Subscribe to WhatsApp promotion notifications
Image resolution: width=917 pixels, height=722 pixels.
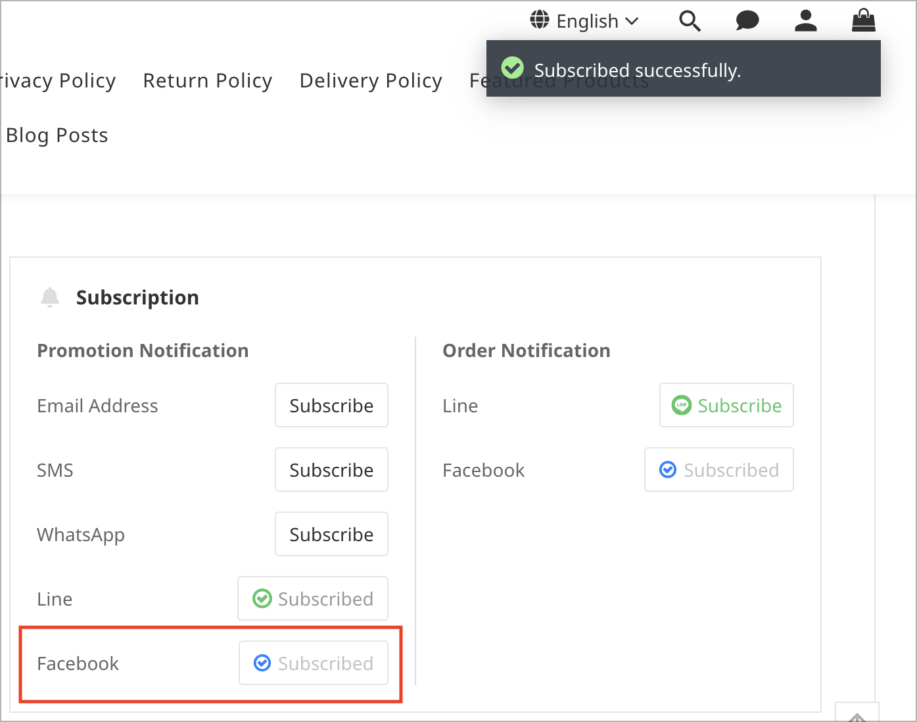pyautogui.click(x=331, y=534)
